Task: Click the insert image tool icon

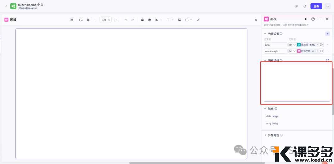Action: click(x=180, y=20)
